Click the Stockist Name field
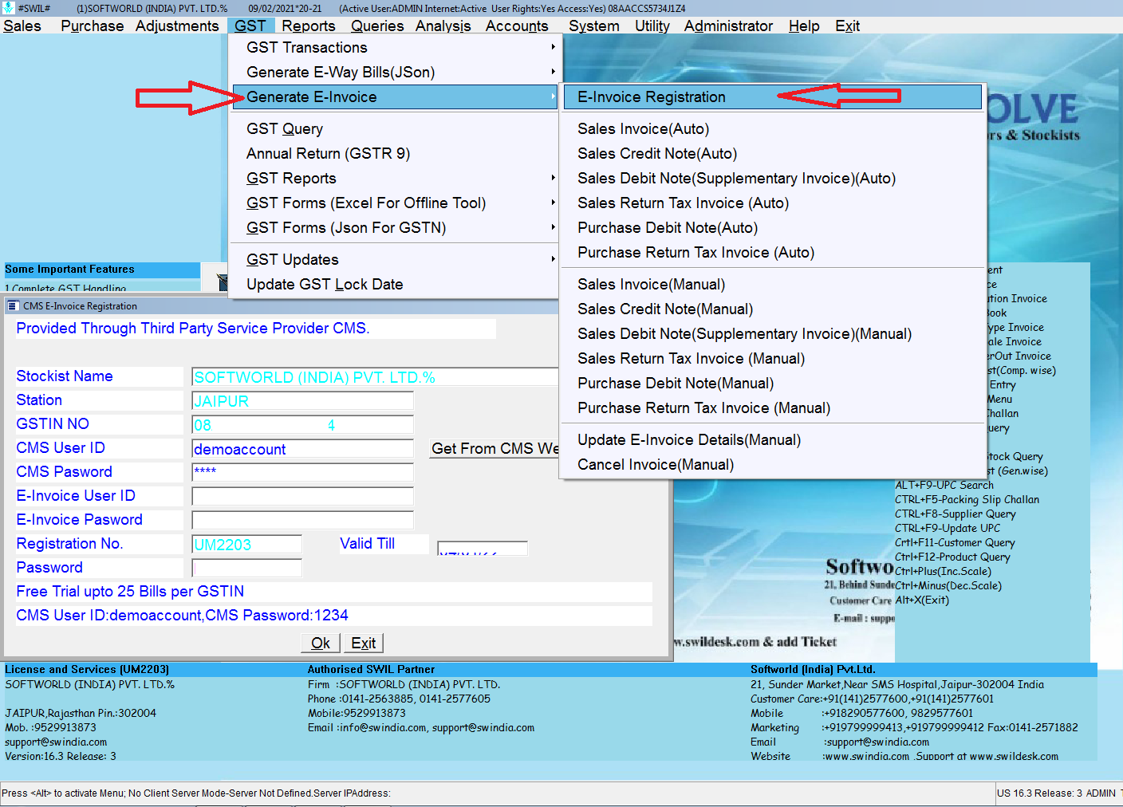Screen dimensions: 1123x807 tap(375, 377)
